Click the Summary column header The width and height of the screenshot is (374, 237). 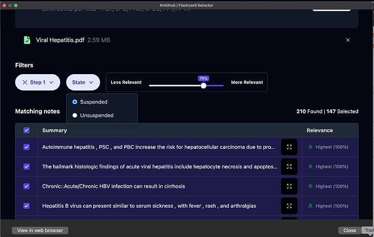tap(54, 130)
